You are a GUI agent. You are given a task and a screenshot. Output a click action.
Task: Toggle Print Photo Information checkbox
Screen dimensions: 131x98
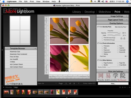[98, 43]
